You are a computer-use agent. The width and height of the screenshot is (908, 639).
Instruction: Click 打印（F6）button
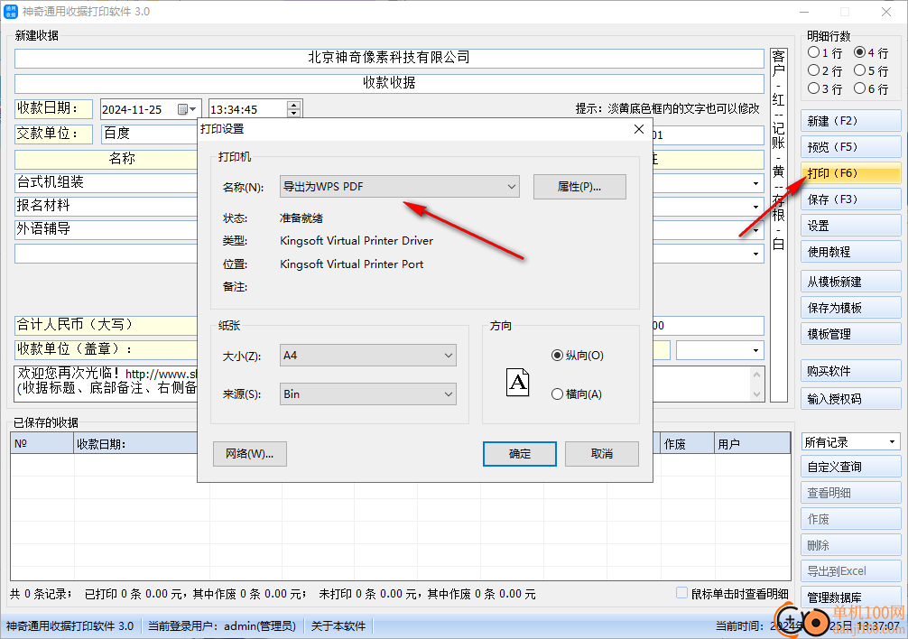(850, 173)
